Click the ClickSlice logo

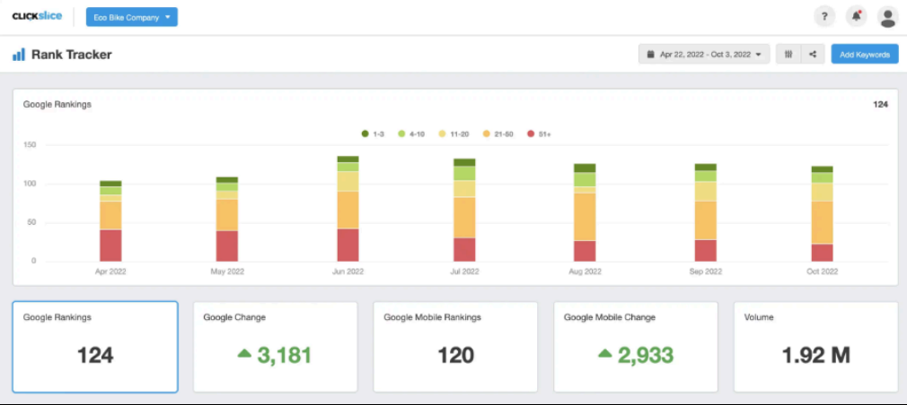tap(37, 16)
